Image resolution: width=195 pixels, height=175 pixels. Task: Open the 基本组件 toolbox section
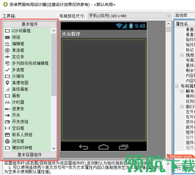(x=30, y=24)
